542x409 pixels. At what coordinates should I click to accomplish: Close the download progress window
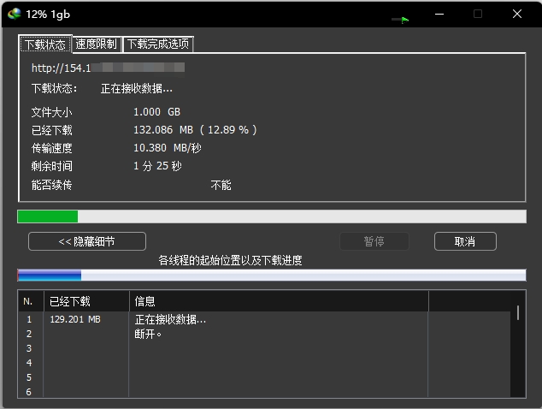(x=518, y=15)
